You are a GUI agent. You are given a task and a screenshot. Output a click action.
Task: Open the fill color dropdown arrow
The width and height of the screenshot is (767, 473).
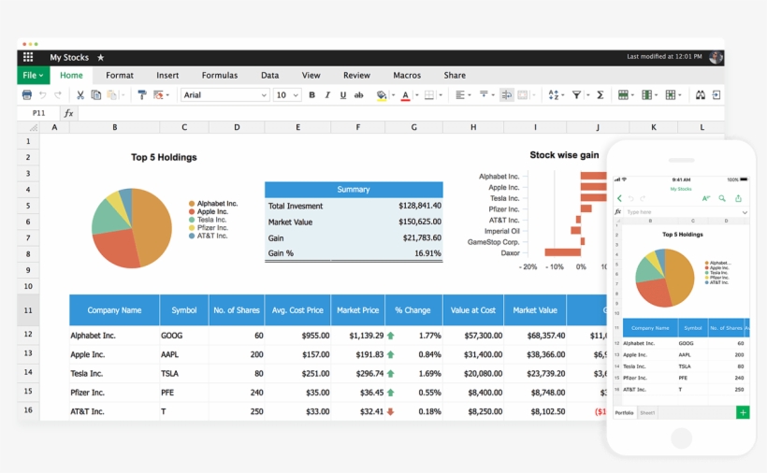393,95
